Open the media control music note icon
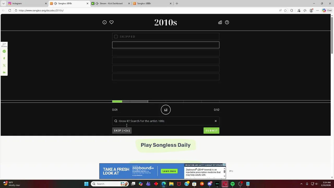 point(299,10)
